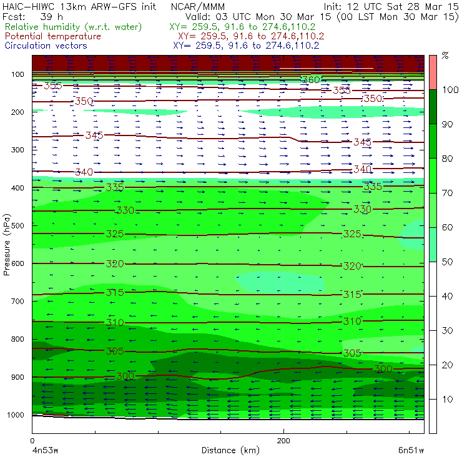The width and height of the screenshot is (462, 462).
Task: Select the 'NCAR/MMM' header text
Action: click(198, 6)
